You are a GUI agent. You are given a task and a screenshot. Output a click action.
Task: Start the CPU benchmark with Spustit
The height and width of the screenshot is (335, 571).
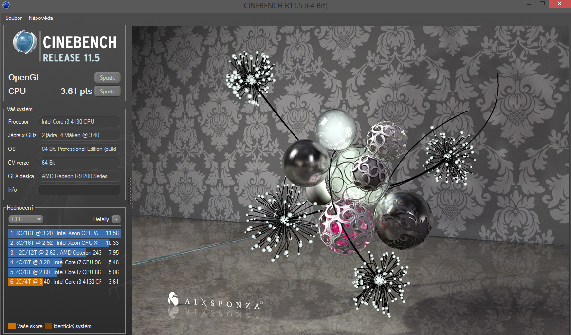(x=107, y=92)
